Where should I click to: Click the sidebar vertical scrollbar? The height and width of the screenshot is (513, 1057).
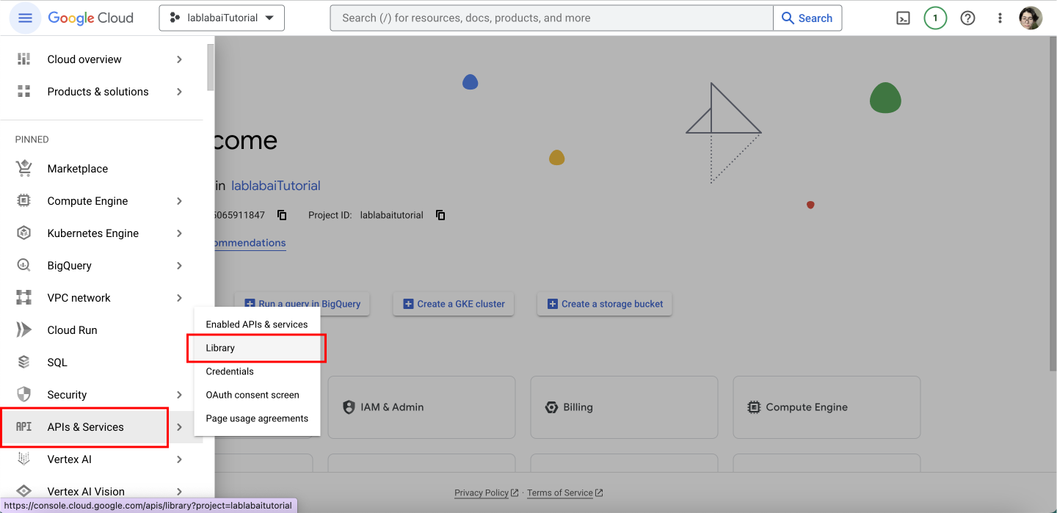pos(211,67)
